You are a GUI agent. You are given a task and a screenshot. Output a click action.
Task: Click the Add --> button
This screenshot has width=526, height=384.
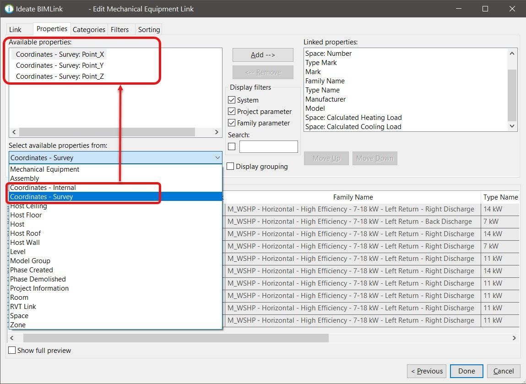[263, 55]
